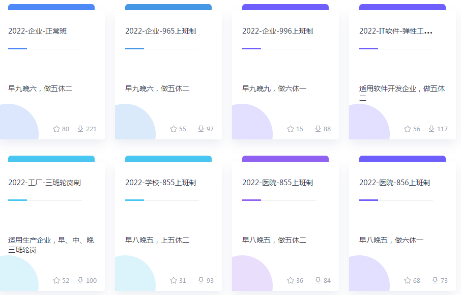Open the 2022-医院-856上班制 title
This screenshot has width=461, height=295.
coord(394,183)
